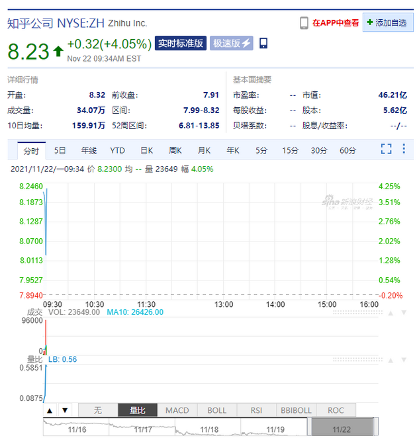Move 成交 volume panel down
Image resolution: width=417 pixels, height=440 pixels.
(404, 313)
